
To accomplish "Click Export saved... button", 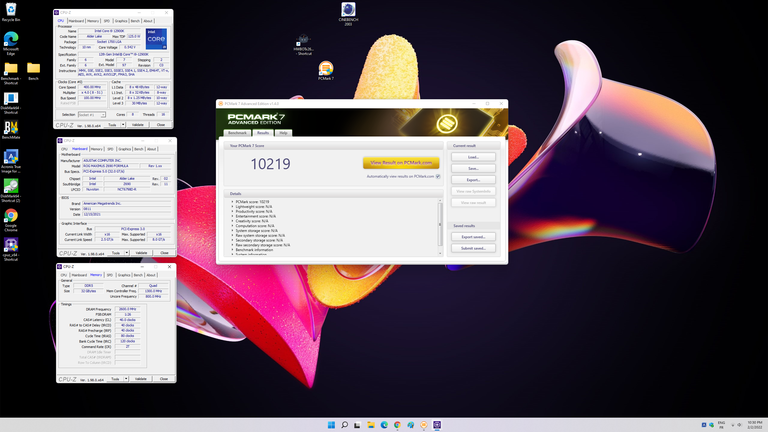I will coord(473,237).
